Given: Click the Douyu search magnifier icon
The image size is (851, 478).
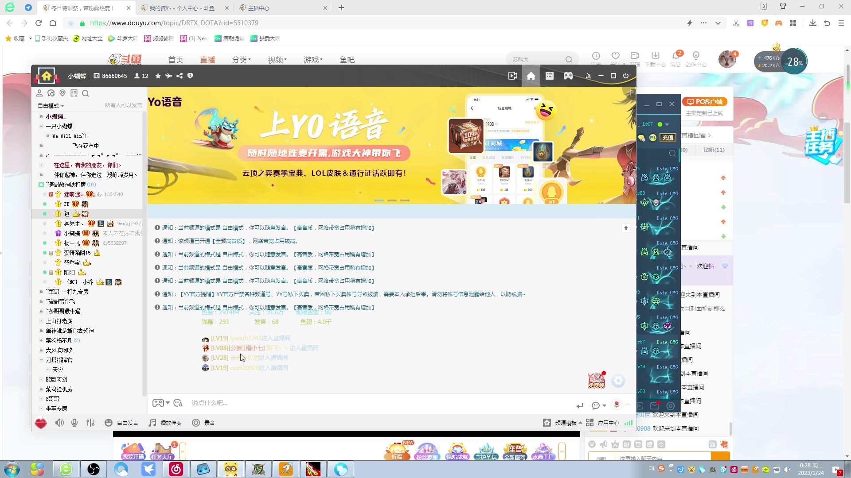Looking at the screenshot, I should pyautogui.click(x=569, y=60).
